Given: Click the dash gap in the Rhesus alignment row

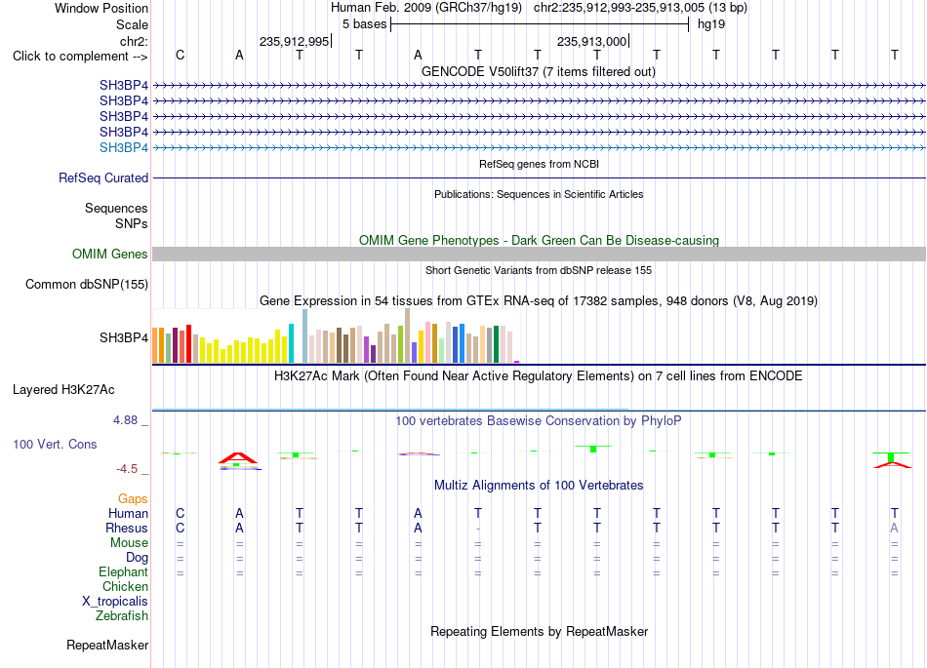Looking at the screenshot, I should click(478, 529).
